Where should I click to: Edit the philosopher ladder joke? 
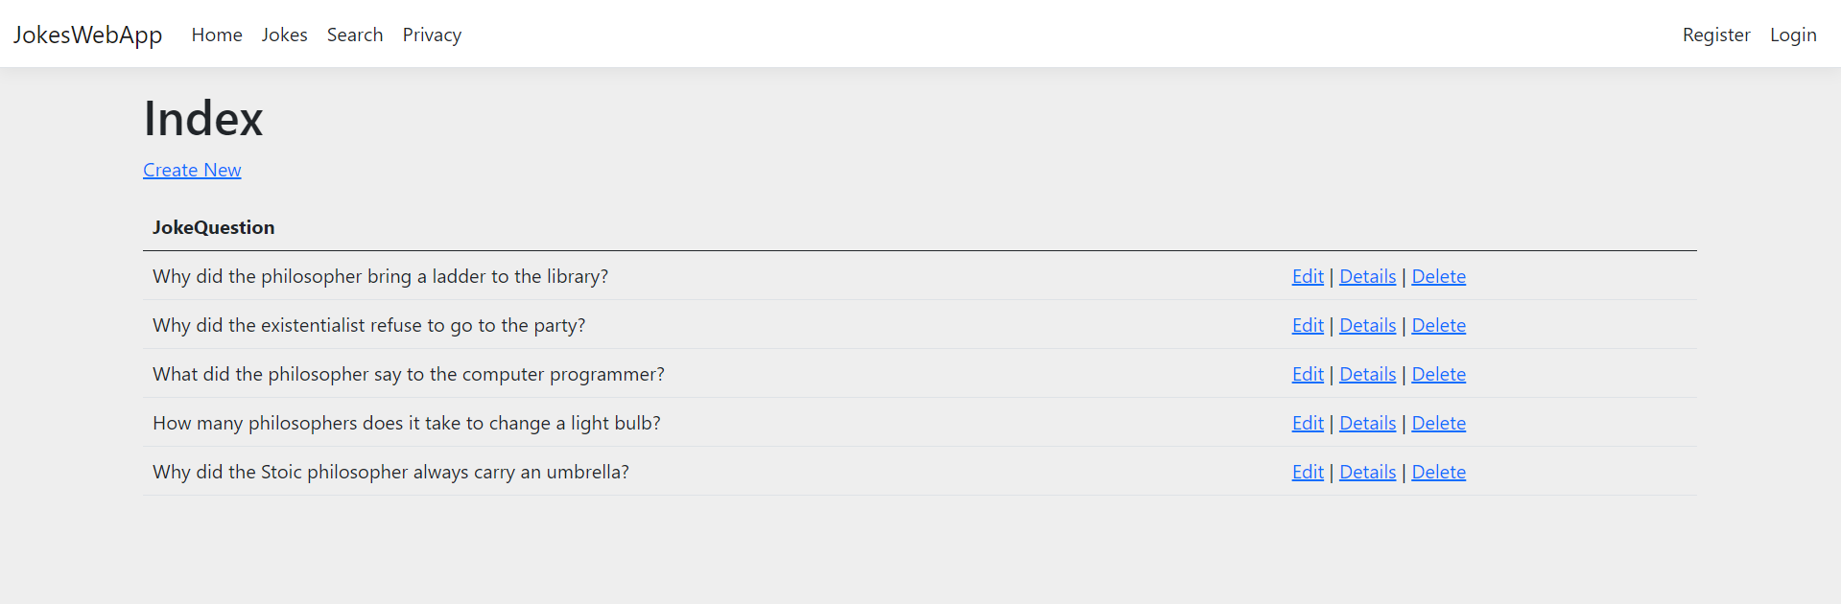coord(1307,276)
